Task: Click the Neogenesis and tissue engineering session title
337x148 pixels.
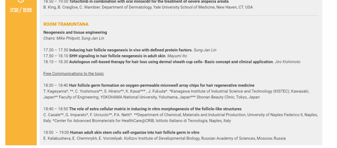Action: (75, 33)
